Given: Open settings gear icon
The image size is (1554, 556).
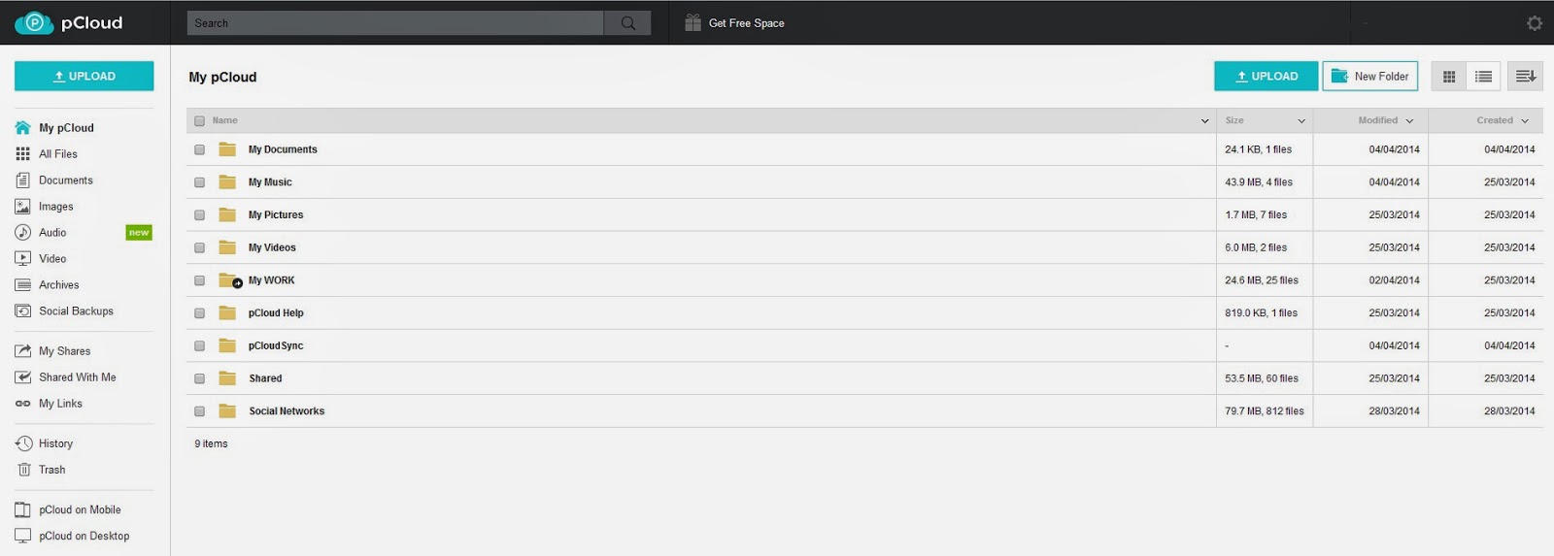Looking at the screenshot, I should pyautogui.click(x=1535, y=23).
